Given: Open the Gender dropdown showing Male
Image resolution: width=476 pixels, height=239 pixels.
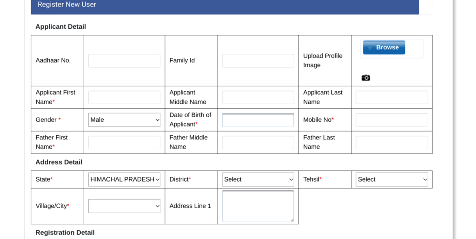Looking at the screenshot, I should (x=124, y=120).
